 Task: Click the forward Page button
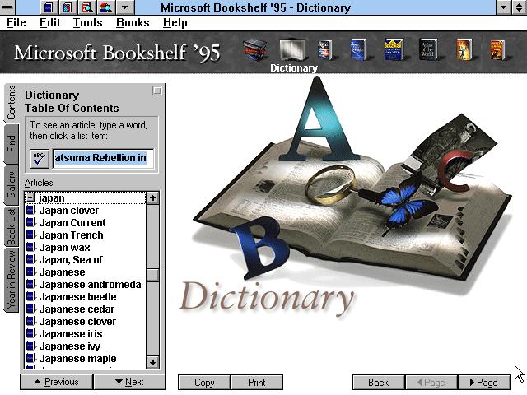point(483,382)
